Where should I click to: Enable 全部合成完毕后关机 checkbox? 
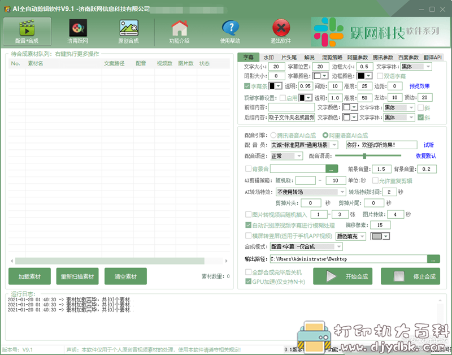248,272
